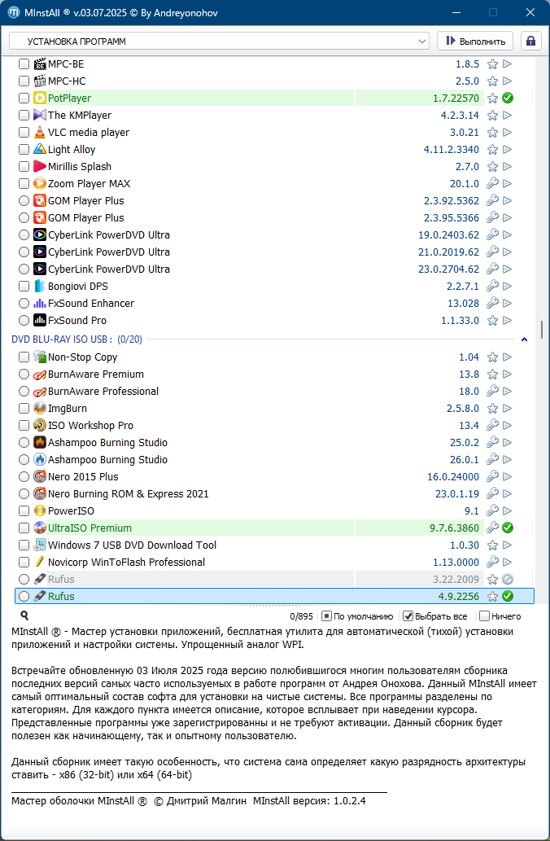Click the The KMPlayer program icon
This screenshot has height=841, width=550.
pos(40,115)
